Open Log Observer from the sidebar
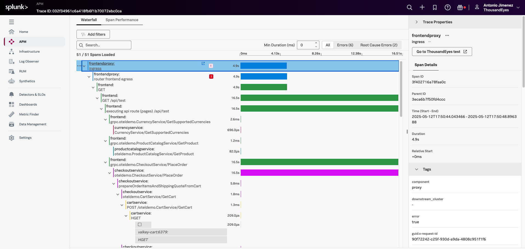This screenshot has height=249, width=525. tap(28, 61)
